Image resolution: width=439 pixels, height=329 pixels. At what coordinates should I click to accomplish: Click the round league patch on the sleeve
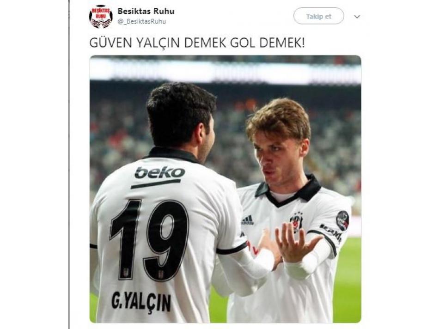tap(343, 220)
